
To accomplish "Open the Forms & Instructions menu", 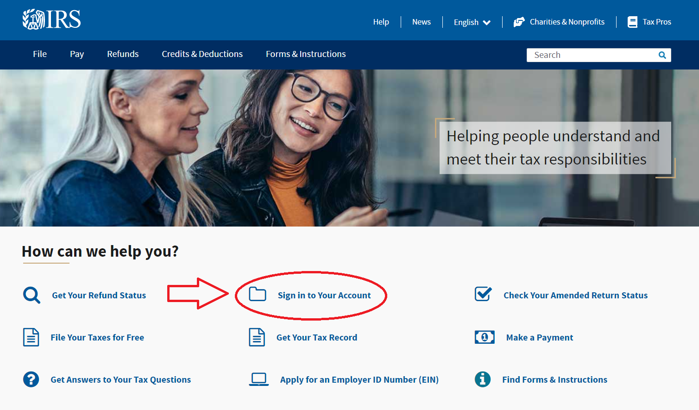I will click(x=305, y=54).
